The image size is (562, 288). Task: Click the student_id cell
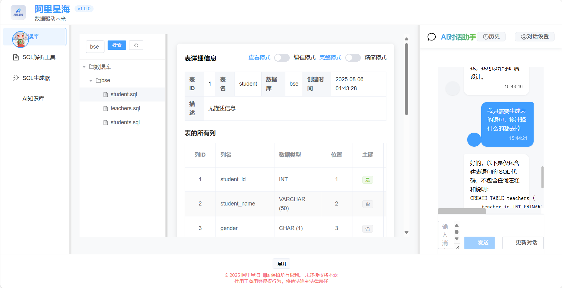coord(245,179)
